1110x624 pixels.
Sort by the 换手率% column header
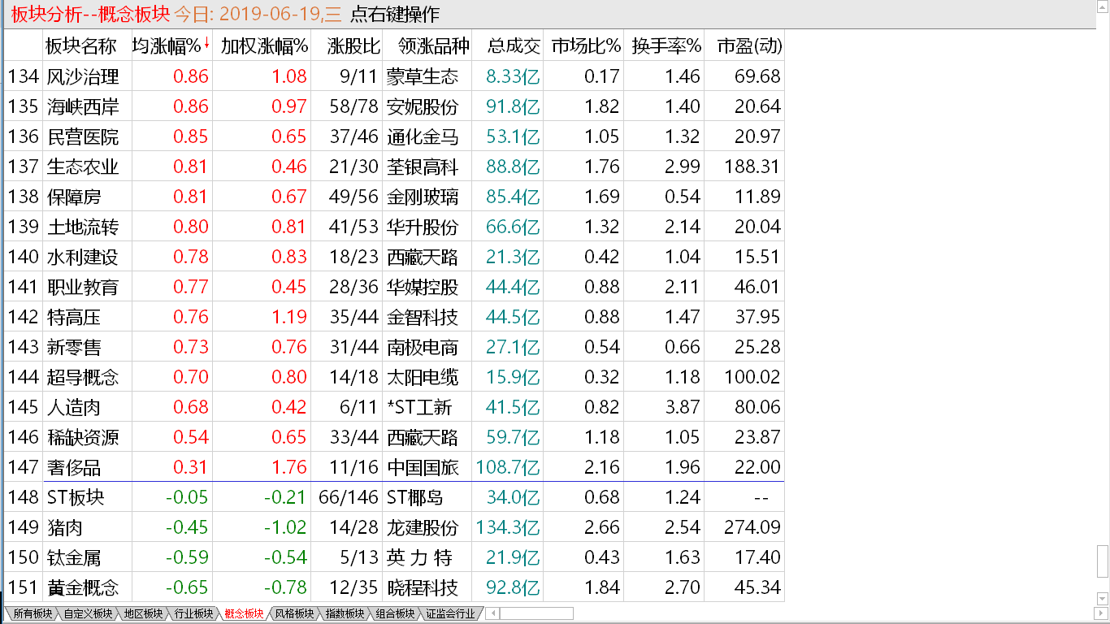pos(666,46)
